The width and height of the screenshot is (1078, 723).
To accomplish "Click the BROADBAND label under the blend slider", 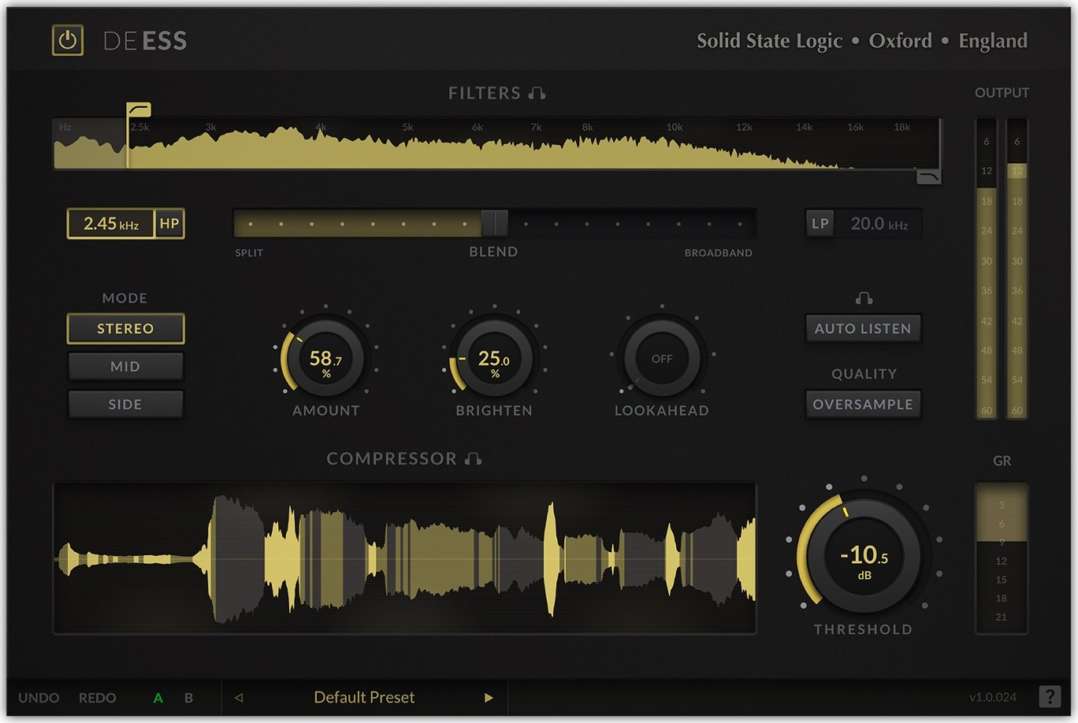I will [718, 253].
